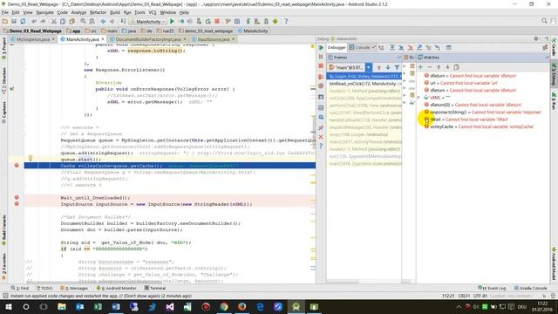Click the Windows Start button
This screenshot has height=314, width=558.
pyautogui.click(x=8, y=306)
